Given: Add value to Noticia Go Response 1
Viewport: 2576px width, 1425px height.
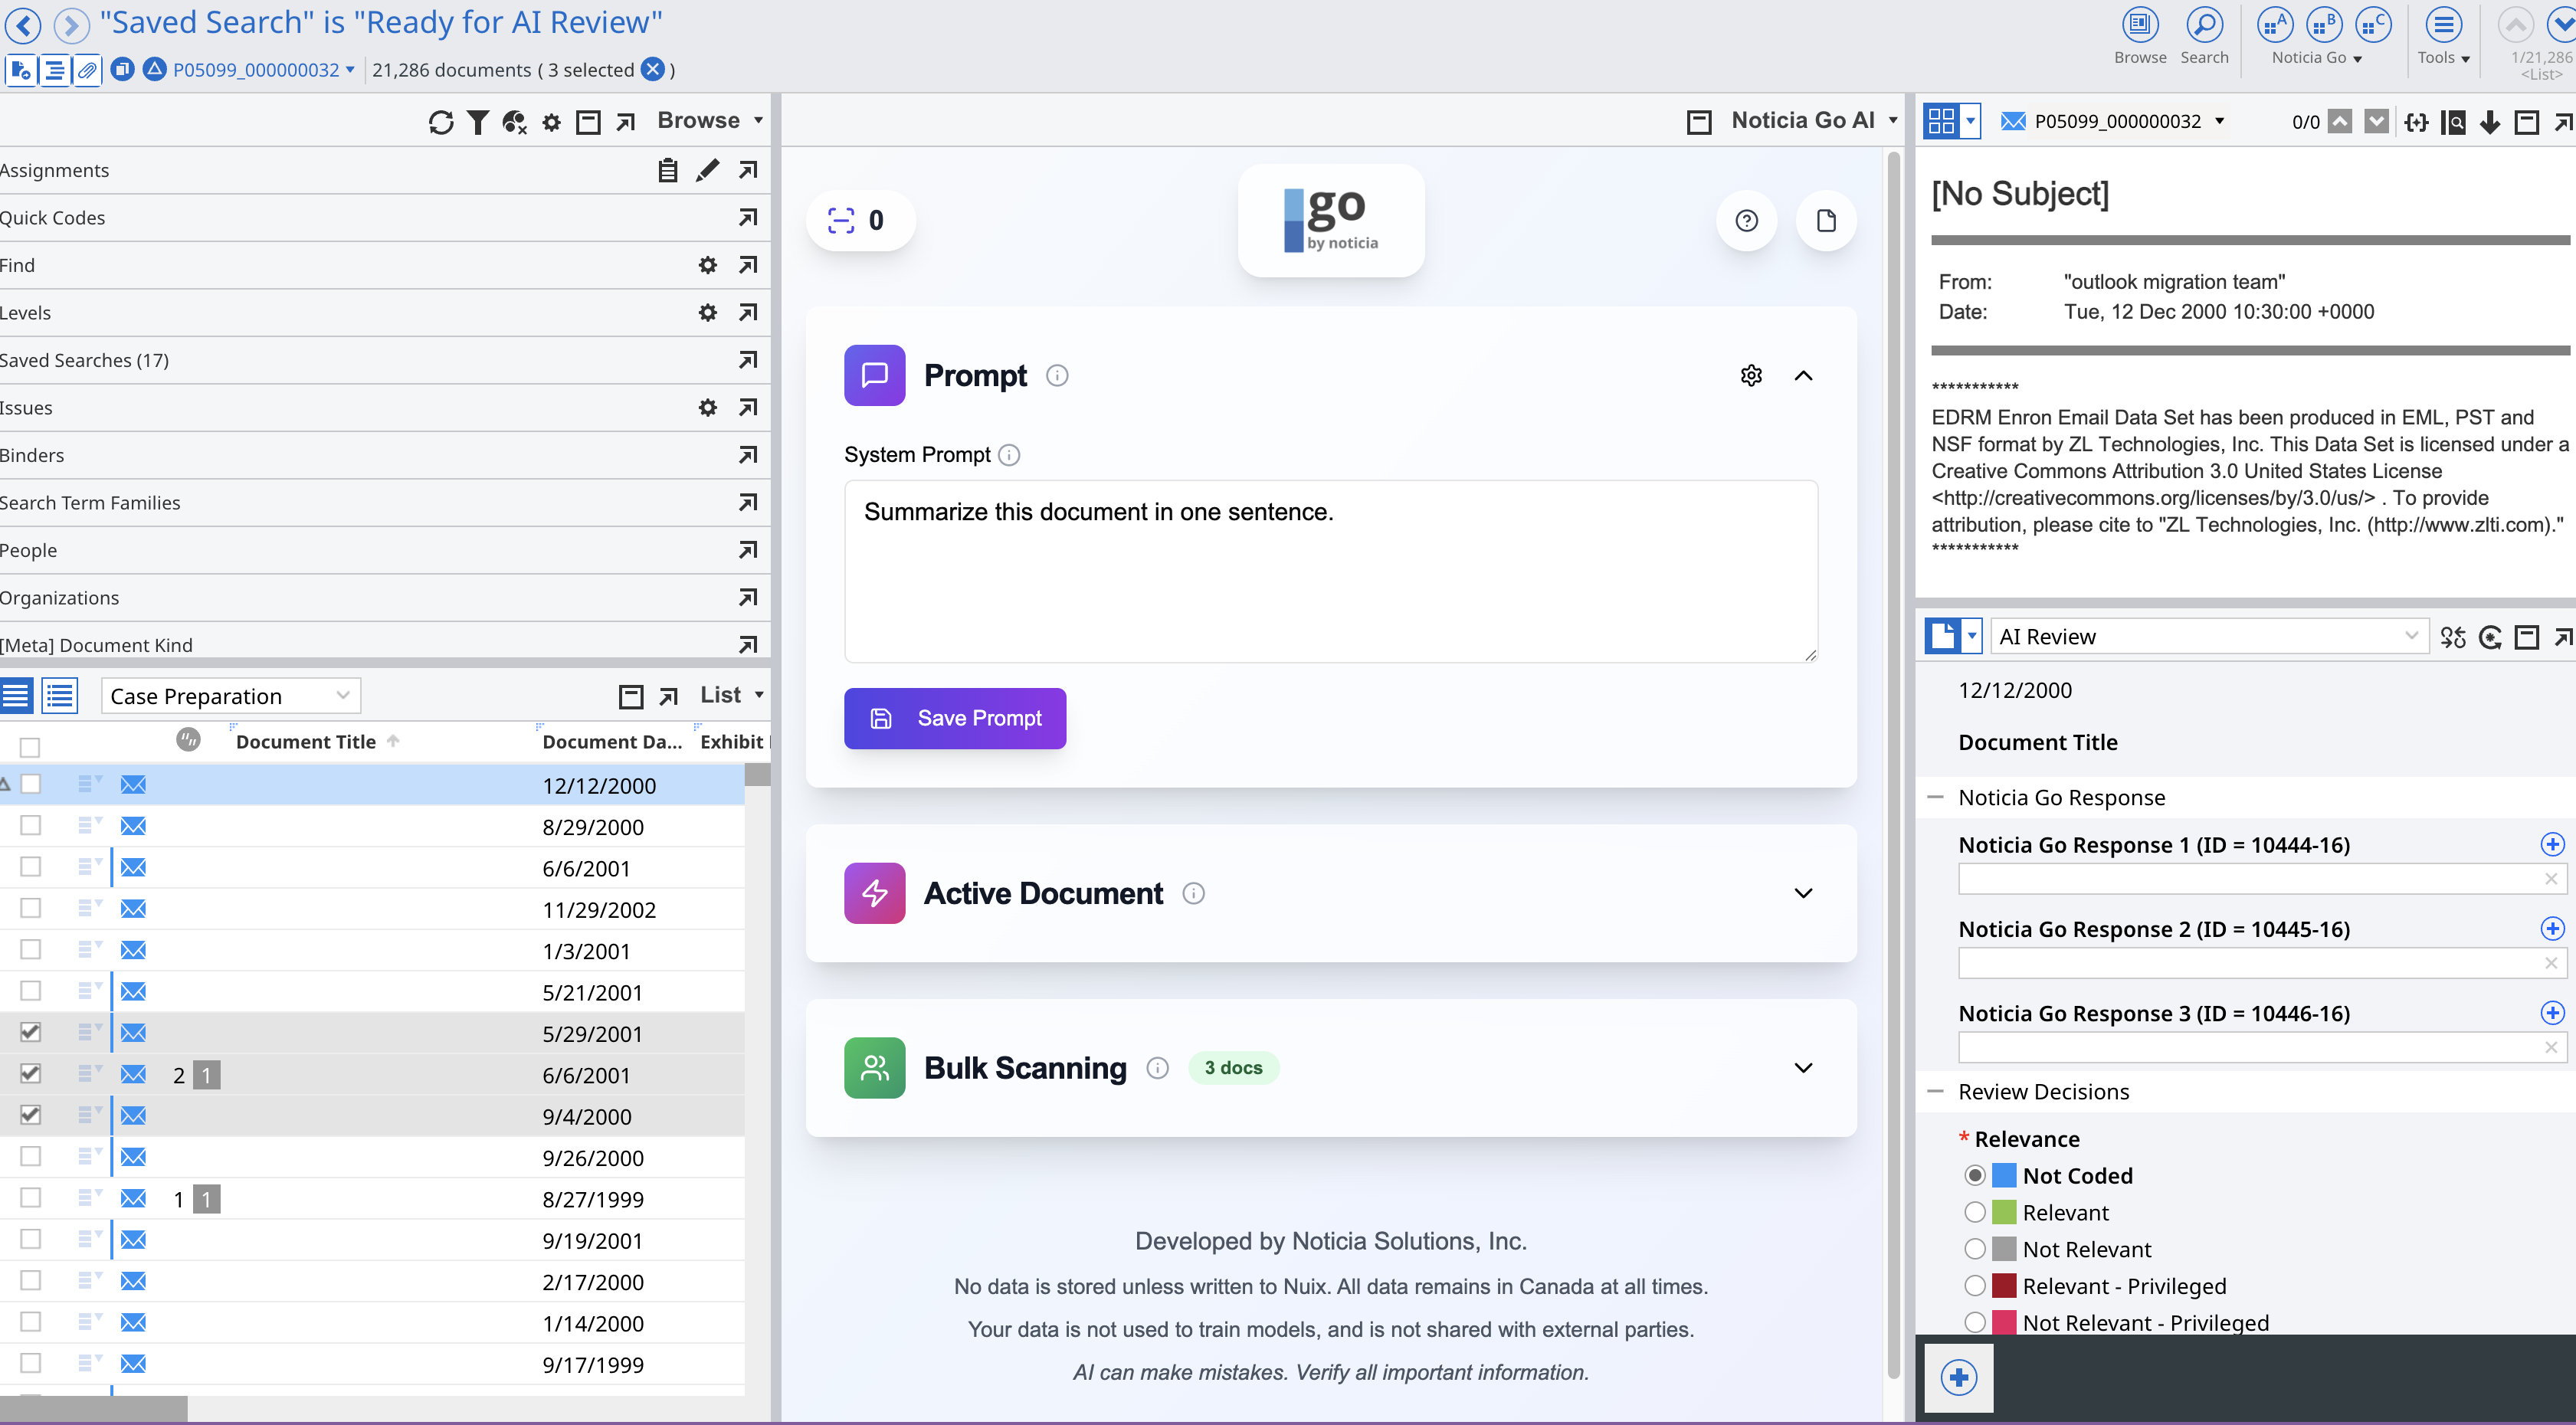Looking at the screenshot, I should coord(2551,844).
